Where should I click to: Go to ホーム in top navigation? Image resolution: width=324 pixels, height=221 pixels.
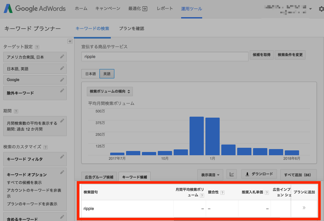pos(81,8)
